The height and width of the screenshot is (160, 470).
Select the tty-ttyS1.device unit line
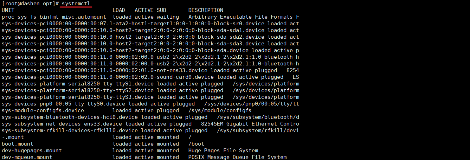pyautogui.click(x=150, y=84)
